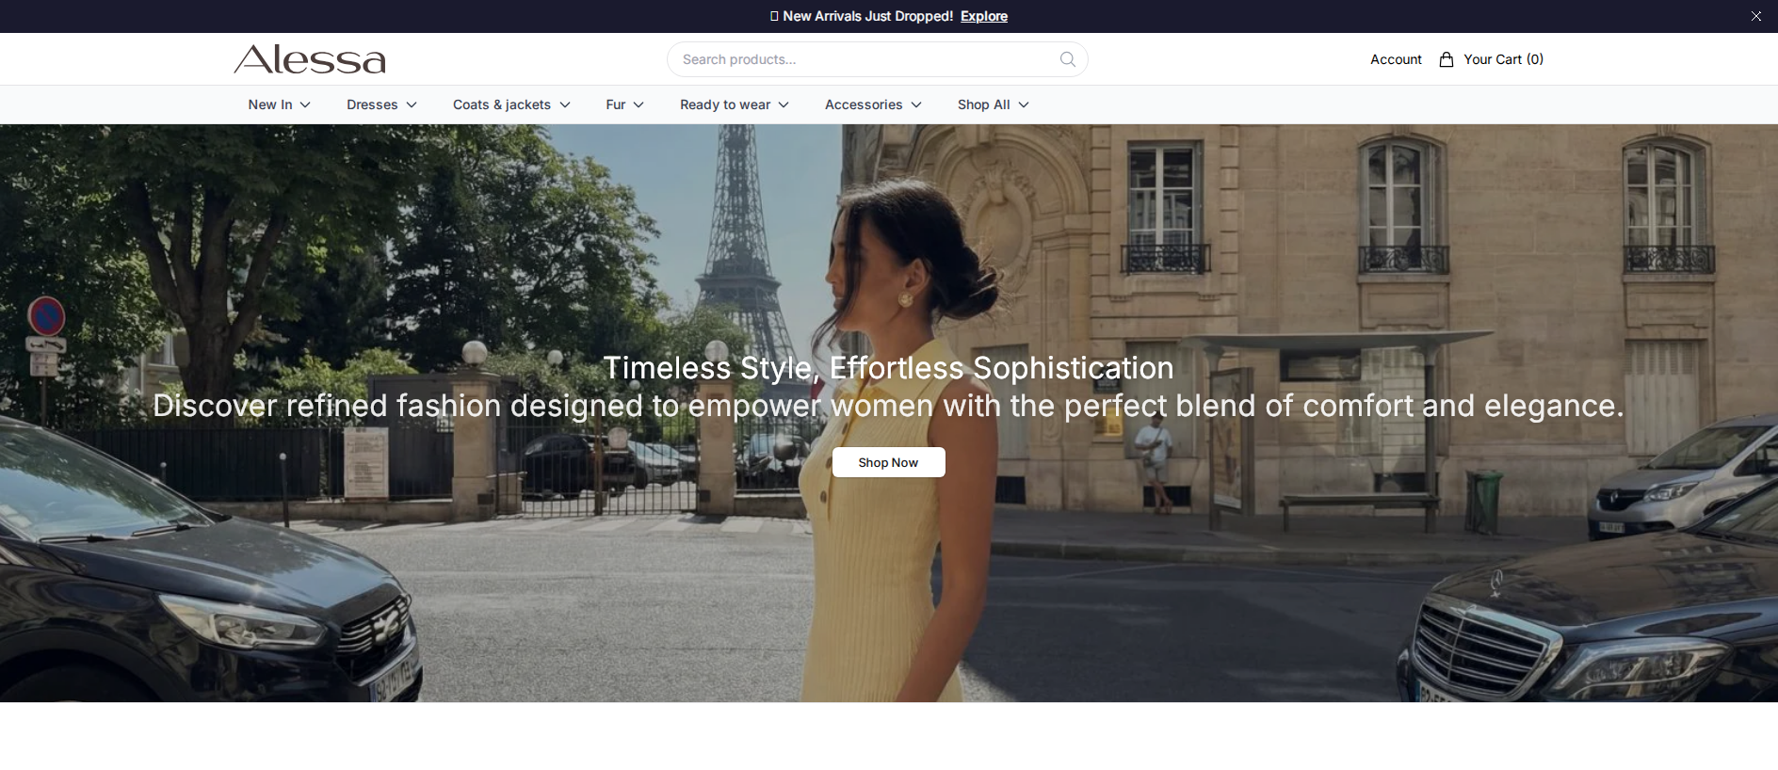Click the New Arrivals Just Dropped text
This screenshot has height=770, width=1778.
pyautogui.click(x=868, y=16)
